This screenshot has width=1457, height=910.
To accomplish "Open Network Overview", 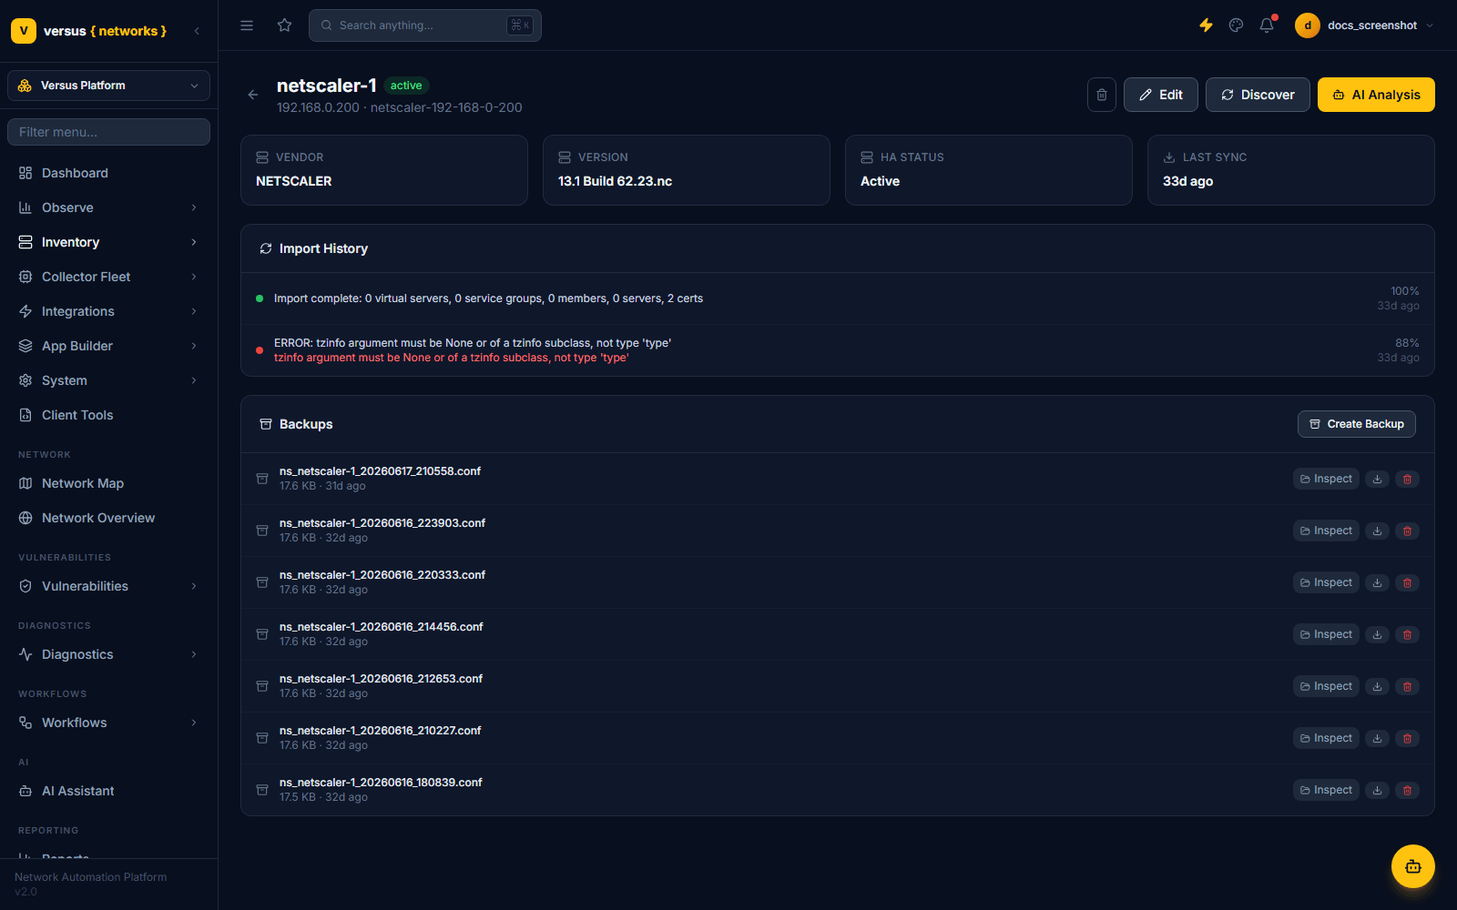I will 108,518.
